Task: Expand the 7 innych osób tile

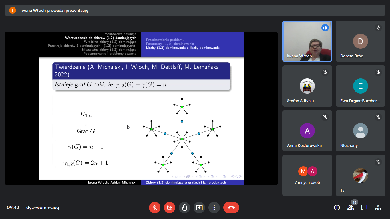Action: [307, 175]
